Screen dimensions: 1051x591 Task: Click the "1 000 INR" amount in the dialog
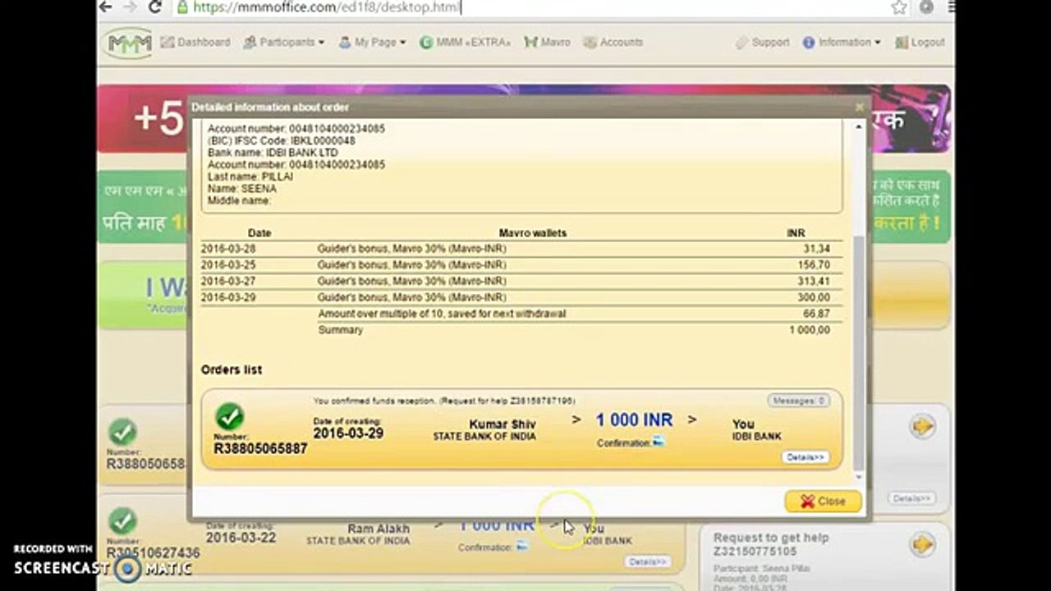click(x=634, y=420)
